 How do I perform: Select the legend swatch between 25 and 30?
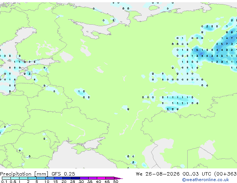coord(76,178)
